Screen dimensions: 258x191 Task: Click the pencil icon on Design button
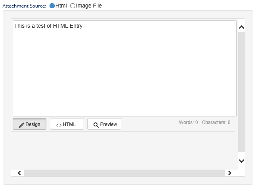tap(22, 124)
